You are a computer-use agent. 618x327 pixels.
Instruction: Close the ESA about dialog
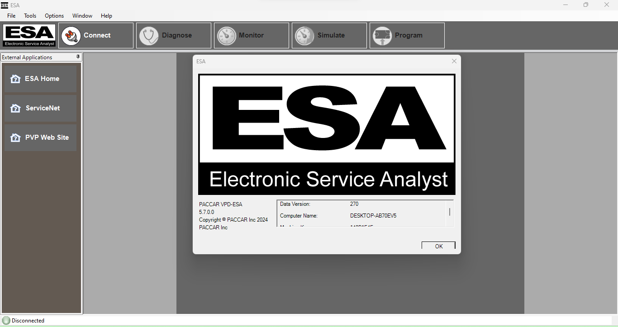454,61
